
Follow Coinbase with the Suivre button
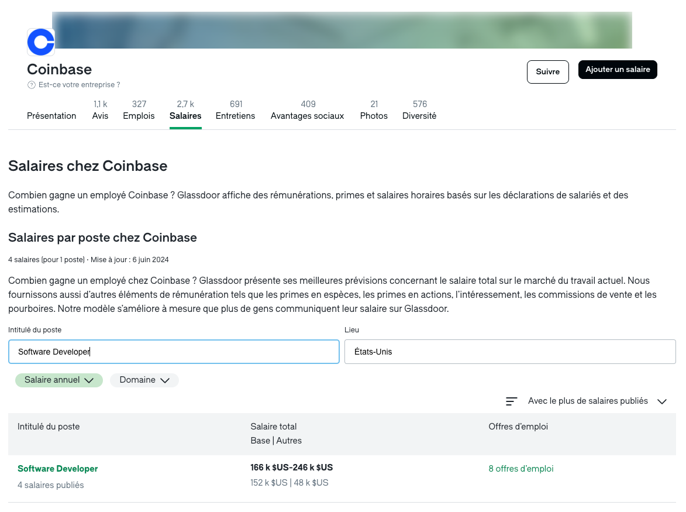[x=548, y=72]
